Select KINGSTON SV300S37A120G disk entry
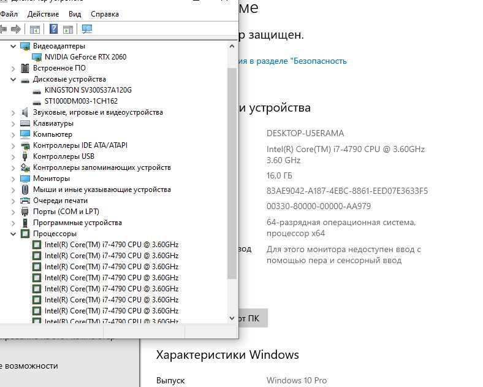The height and width of the screenshot is (387, 483). click(88, 90)
